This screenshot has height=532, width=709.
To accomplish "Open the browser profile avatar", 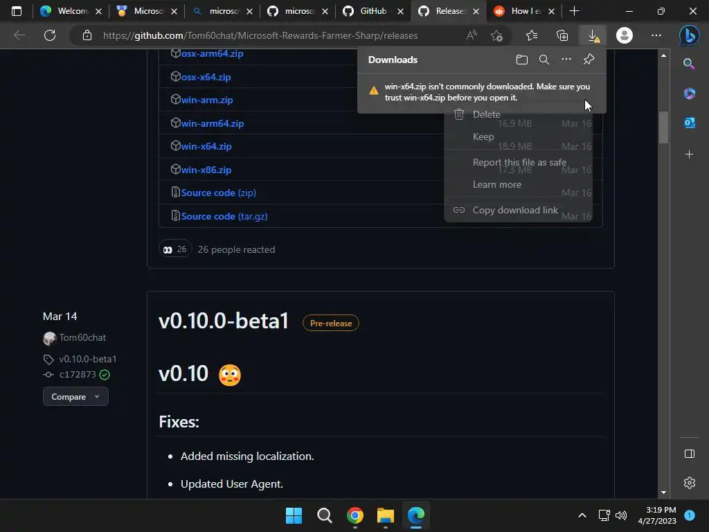I will click(625, 35).
